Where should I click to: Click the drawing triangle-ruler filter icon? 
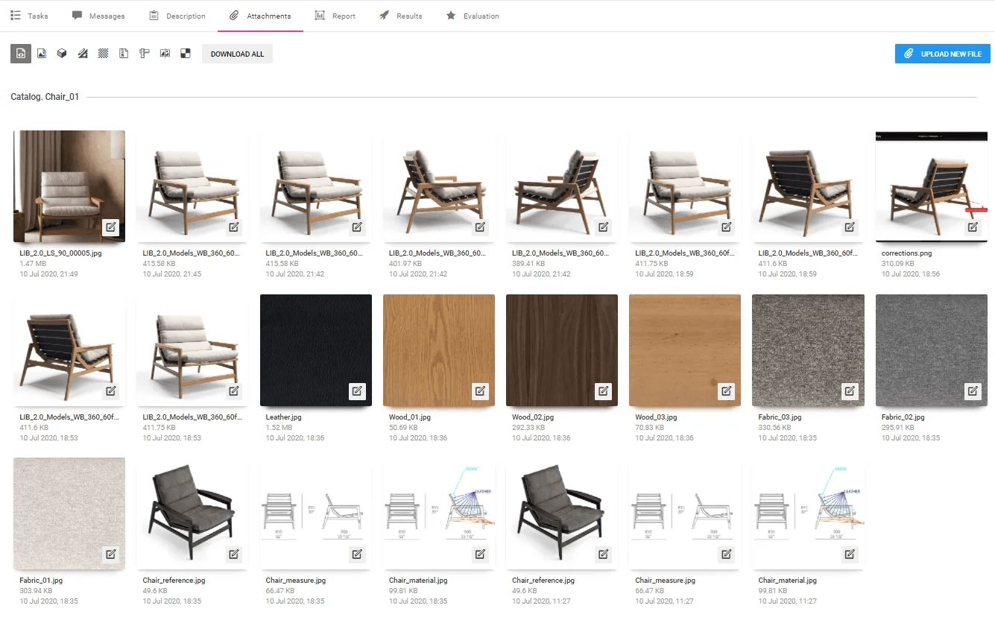click(x=83, y=54)
